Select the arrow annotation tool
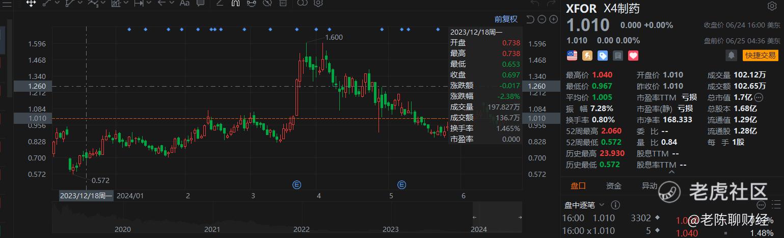This screenshot has height=238, width=784. 161,3
